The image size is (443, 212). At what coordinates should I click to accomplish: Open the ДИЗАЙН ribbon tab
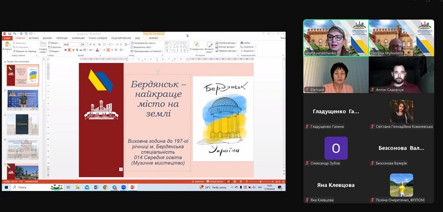click(x=48, y=38)
